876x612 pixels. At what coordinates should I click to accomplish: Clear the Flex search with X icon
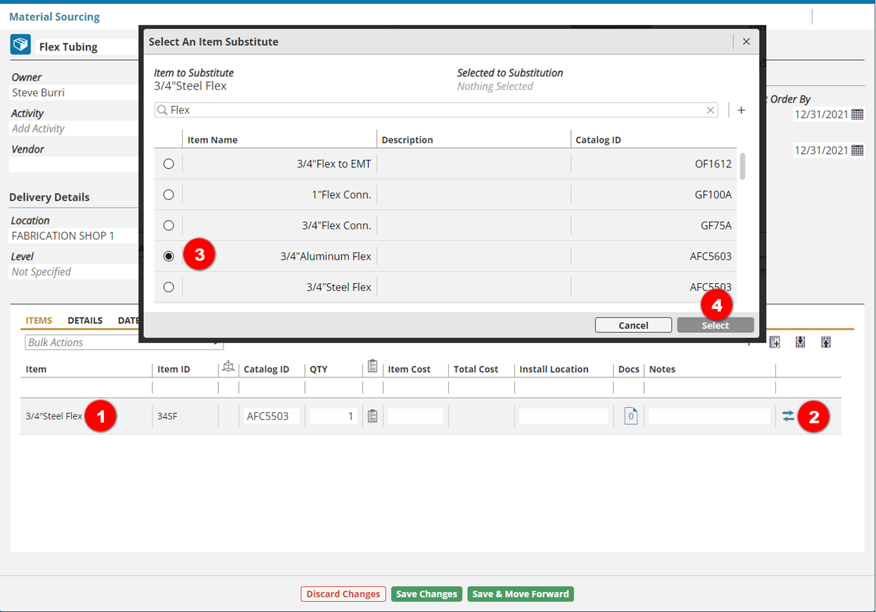click(x=710, y=111)
